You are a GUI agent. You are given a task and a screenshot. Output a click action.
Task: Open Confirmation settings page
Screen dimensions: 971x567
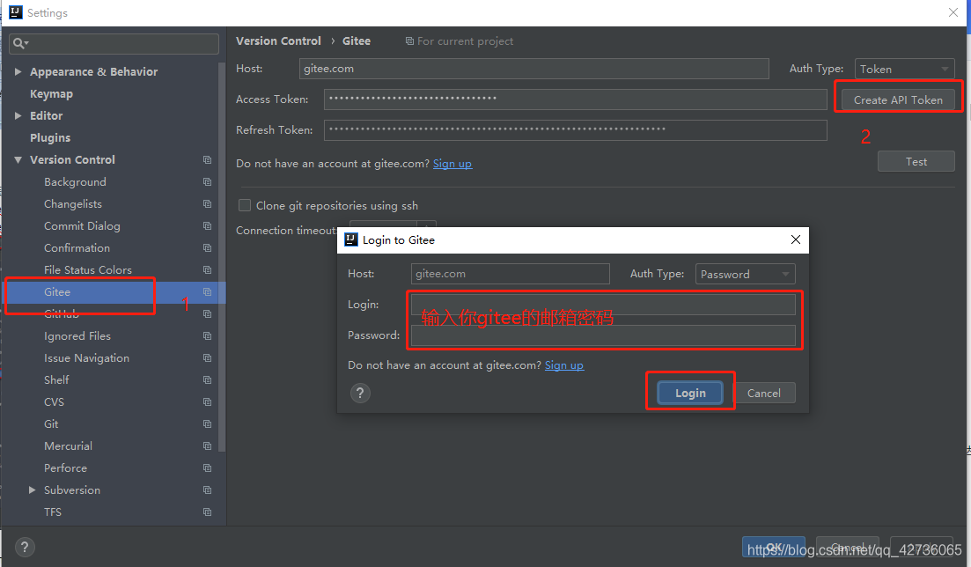point(77,248)
